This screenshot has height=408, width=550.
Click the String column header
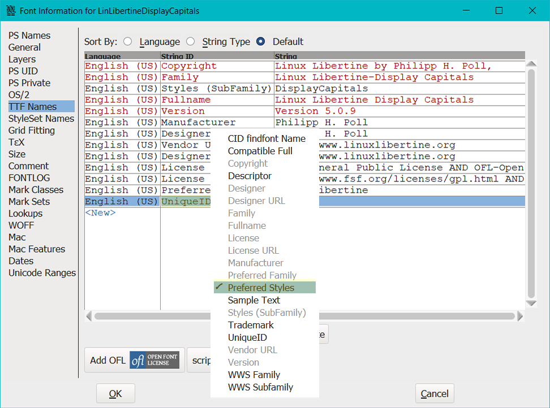point(399,56)
